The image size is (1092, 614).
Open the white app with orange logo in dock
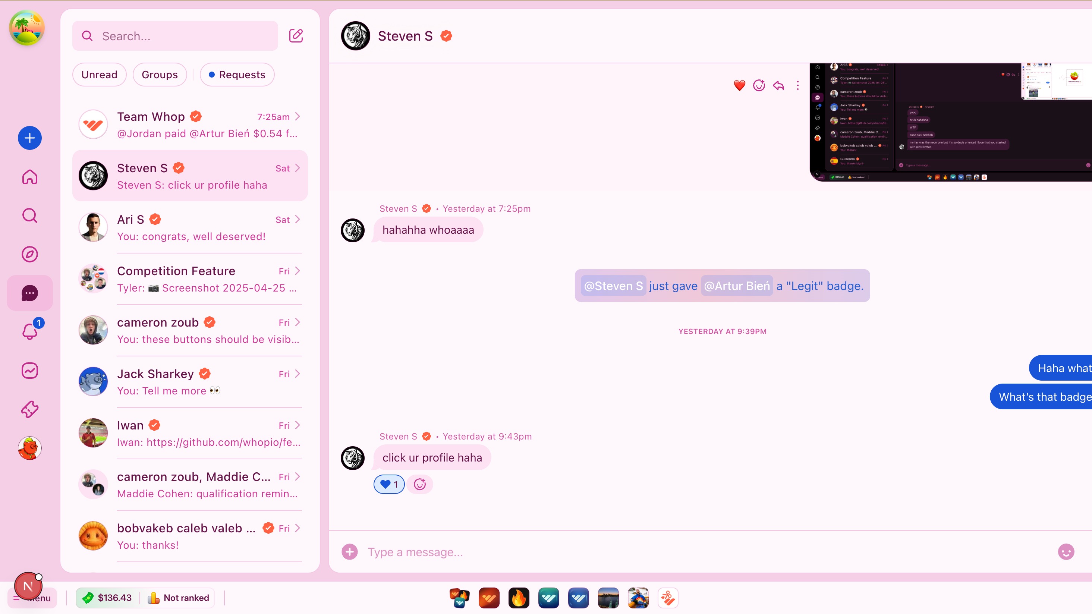668,598
